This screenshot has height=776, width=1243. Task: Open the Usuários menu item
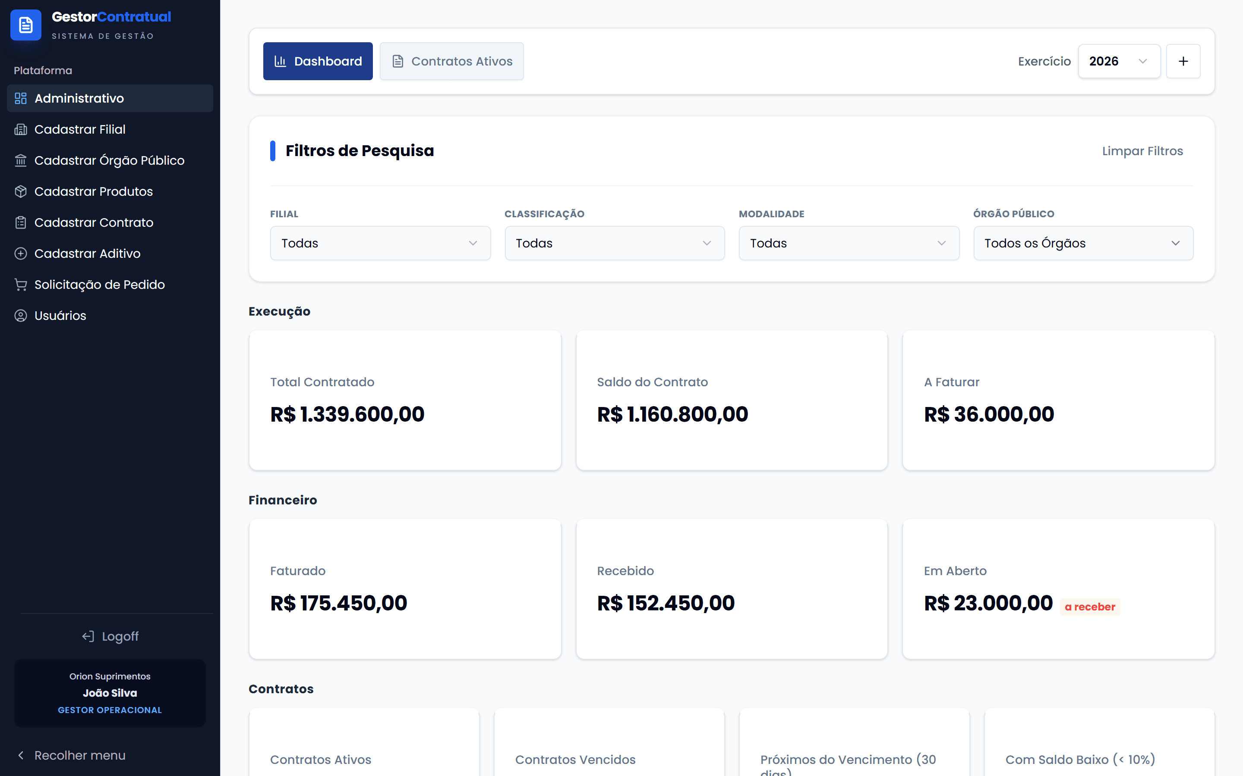[x=110, y=316]
